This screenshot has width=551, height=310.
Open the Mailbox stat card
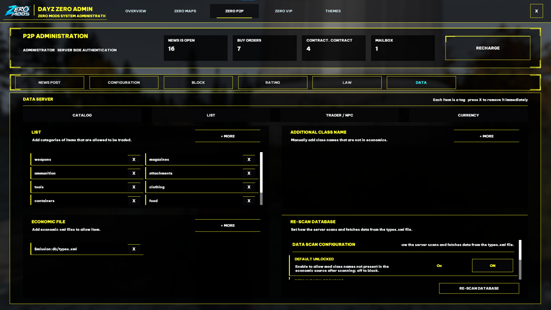point(403,48)
